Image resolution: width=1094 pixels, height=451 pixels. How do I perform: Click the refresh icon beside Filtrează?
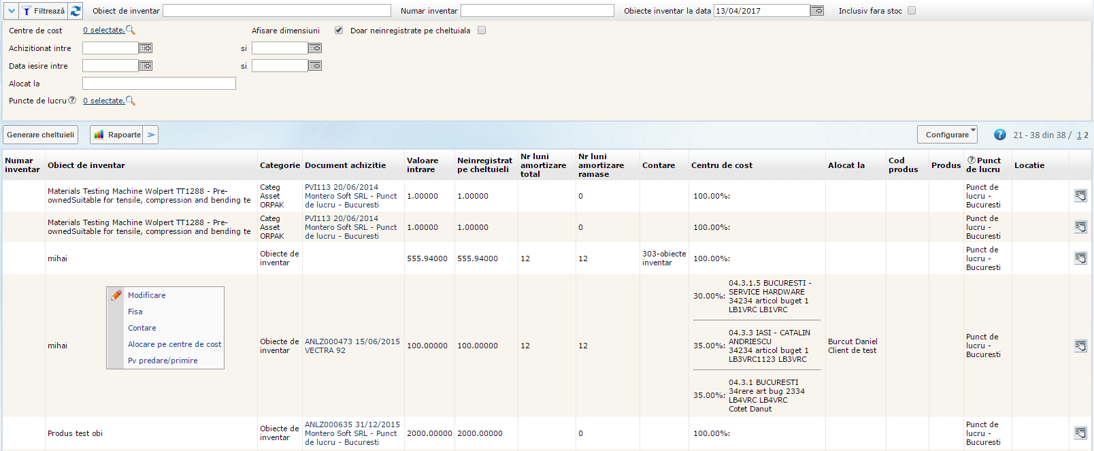[76, 11]
